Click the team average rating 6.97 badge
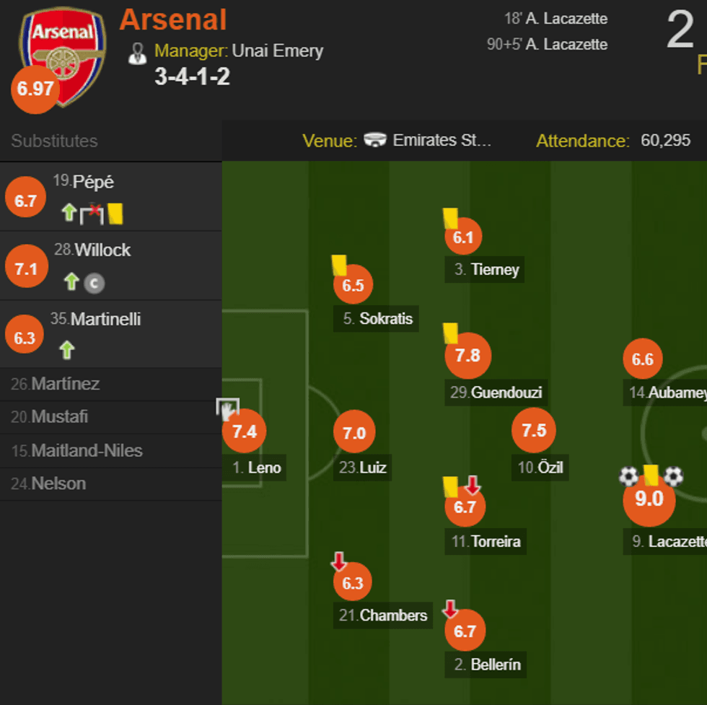 click(35, 89)
